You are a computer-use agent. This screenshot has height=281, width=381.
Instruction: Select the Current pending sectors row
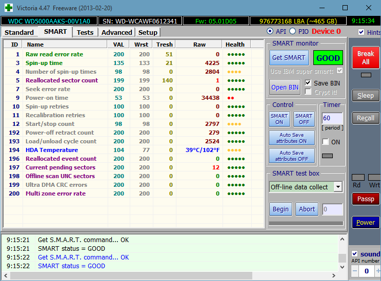coord(134,167)
